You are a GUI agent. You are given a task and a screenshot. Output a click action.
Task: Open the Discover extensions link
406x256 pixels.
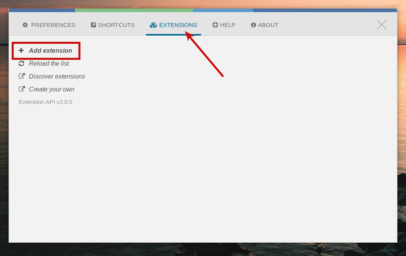tap(57, 76)
